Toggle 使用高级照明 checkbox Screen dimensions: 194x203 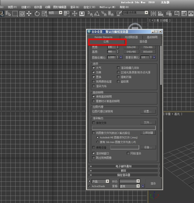(93, 97)
